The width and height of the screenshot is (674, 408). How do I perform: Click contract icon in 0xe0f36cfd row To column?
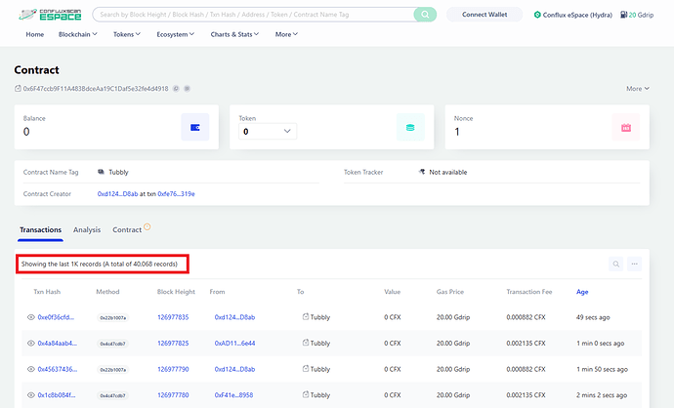pos(306,317)
